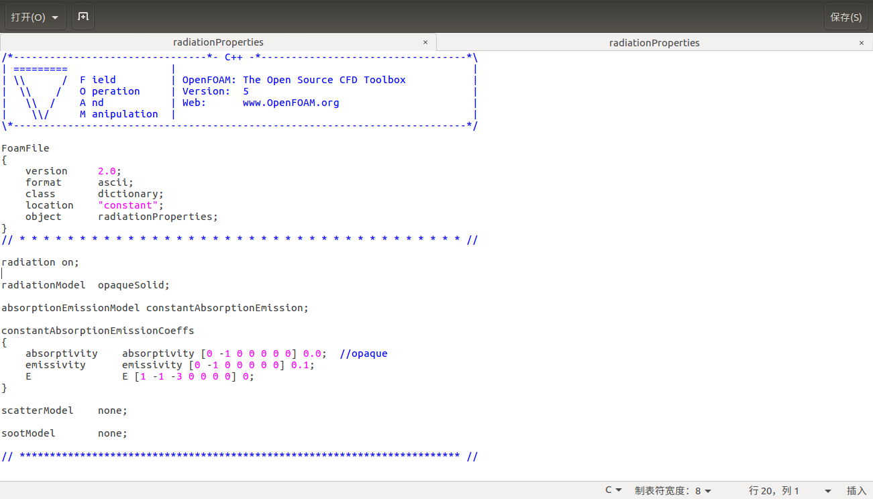Open the 打开(O) file dropdown
Viewport: 873px width, 499px height.
pos(35,17)
